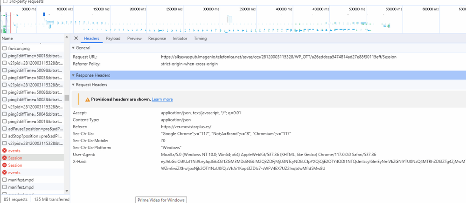
Task: Click the adStop request file icon
Action: pos(5,136)
